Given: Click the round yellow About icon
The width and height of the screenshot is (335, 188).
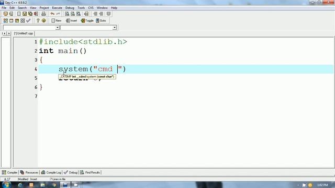Looking at the screenshot, I should pos(44,20).
